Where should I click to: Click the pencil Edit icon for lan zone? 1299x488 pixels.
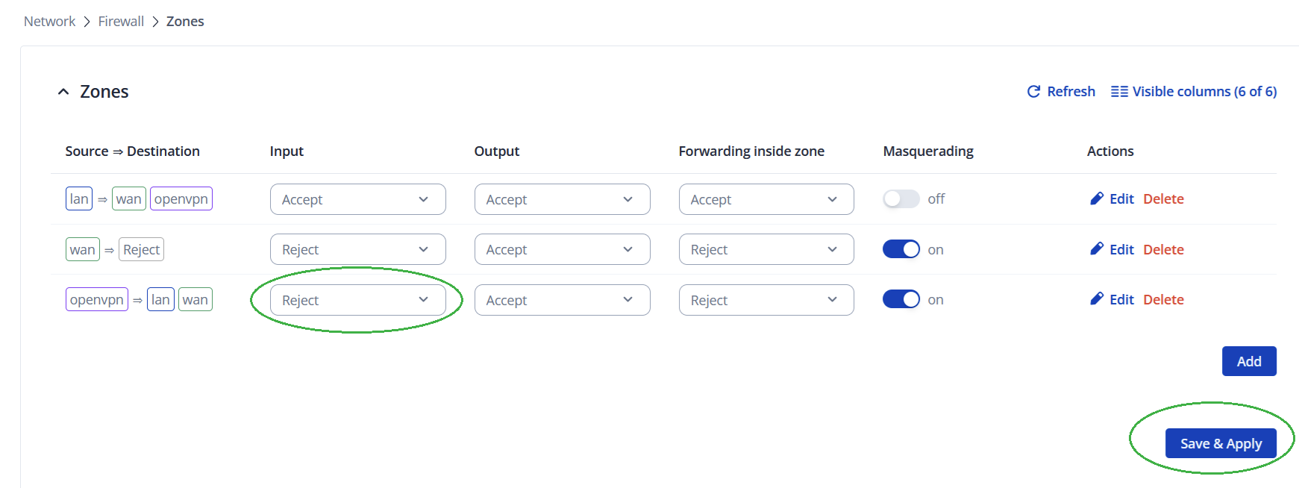1097,198
